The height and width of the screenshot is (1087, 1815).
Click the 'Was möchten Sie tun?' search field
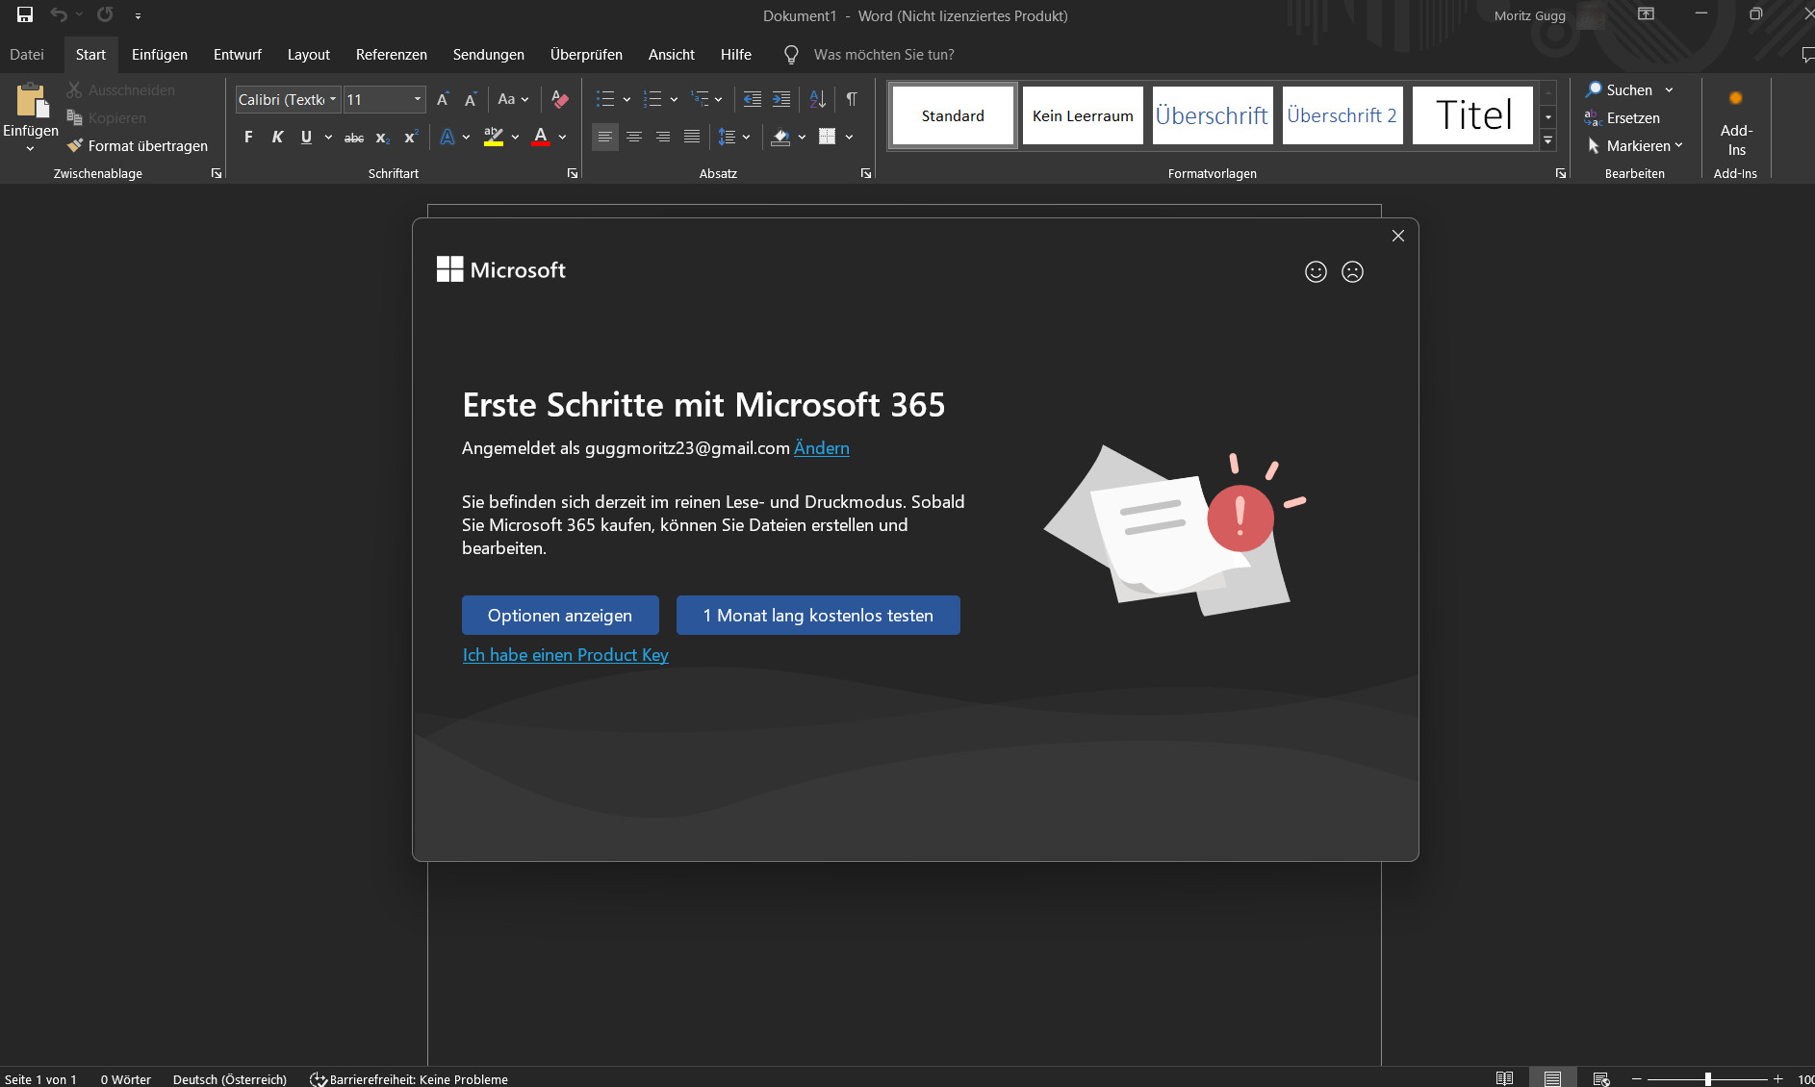coord(883,55)
